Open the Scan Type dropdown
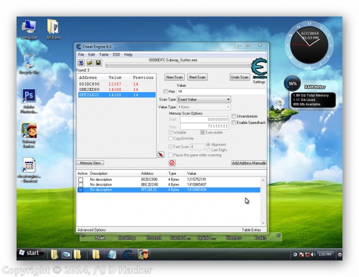 (x=203, y=99)
